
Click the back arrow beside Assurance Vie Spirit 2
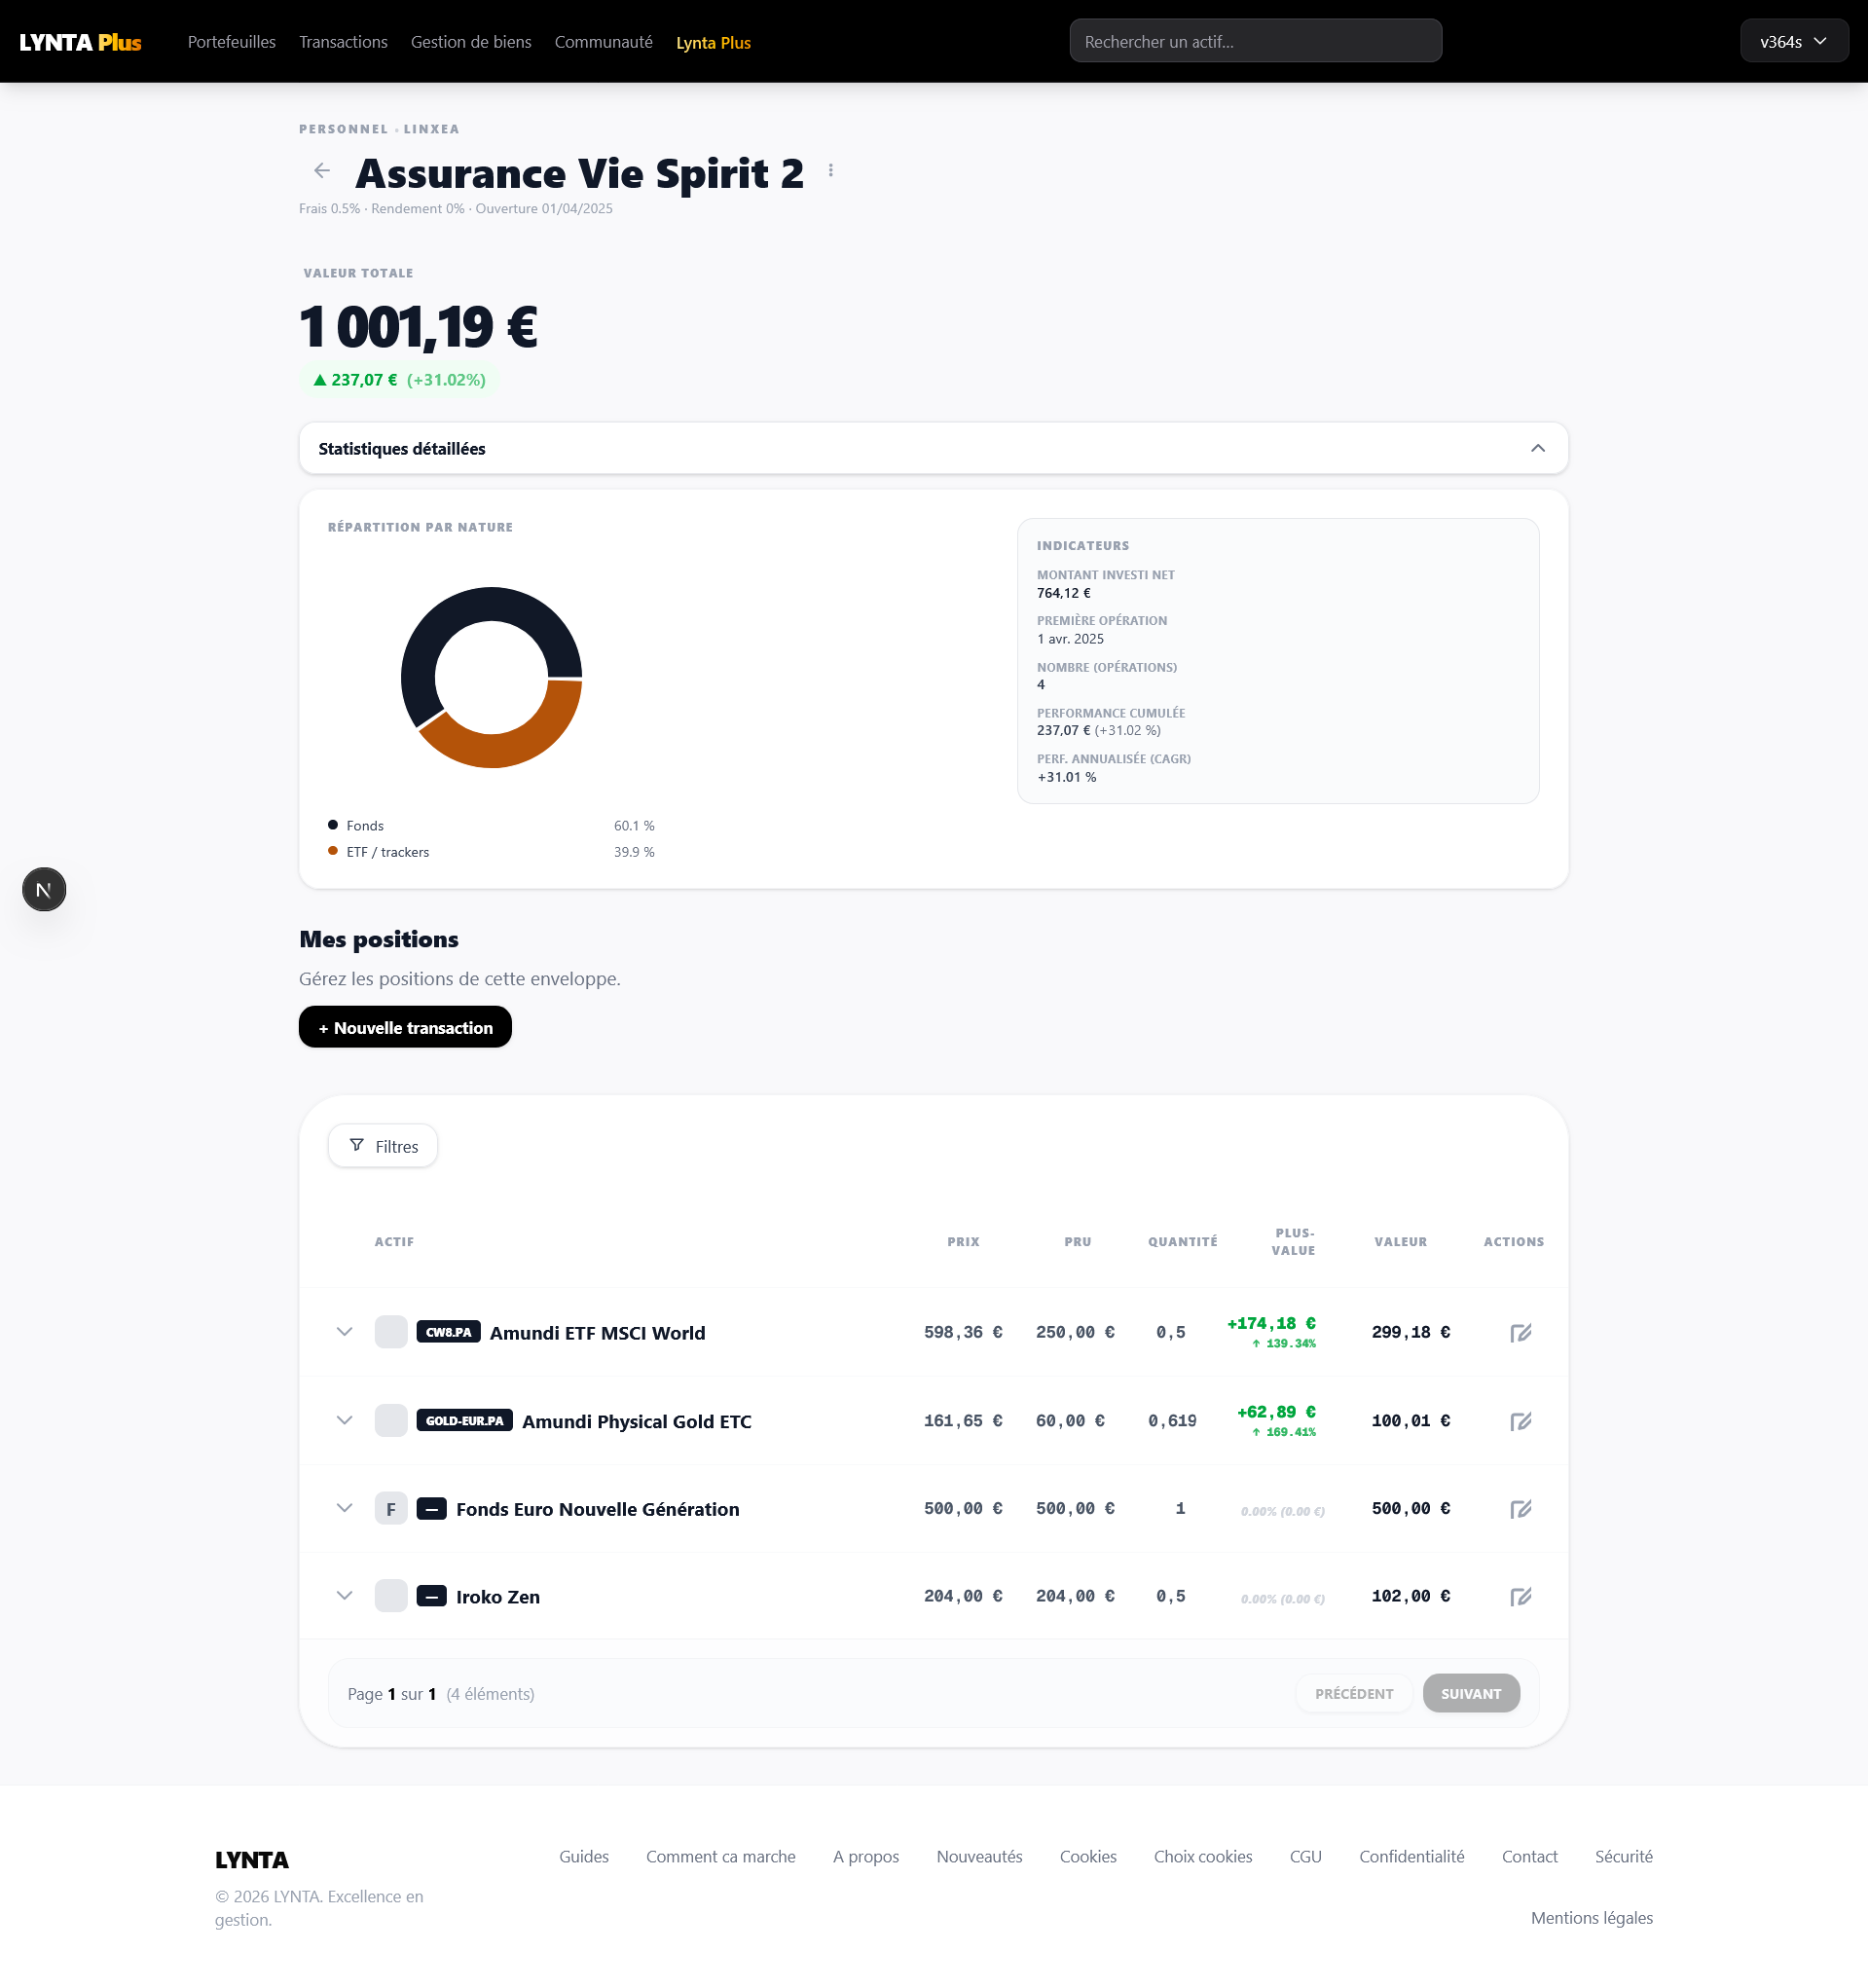(x=322, y=171)
